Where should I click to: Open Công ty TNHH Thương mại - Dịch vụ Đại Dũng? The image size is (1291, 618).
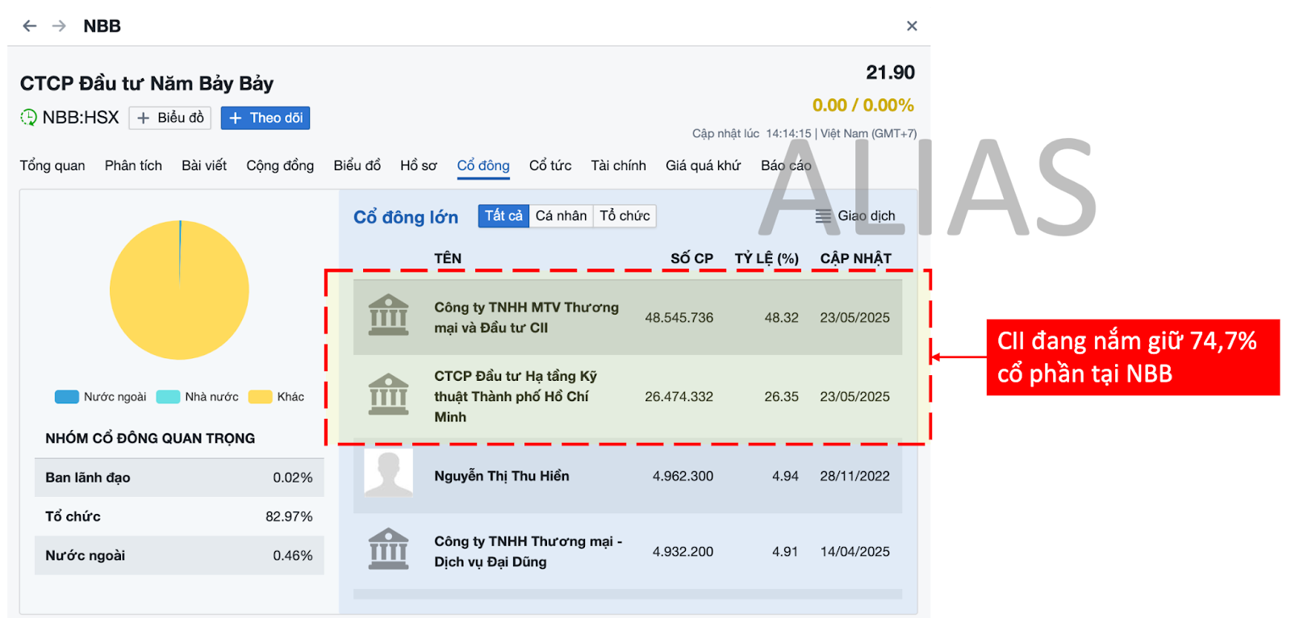click(x=528, y=552)
